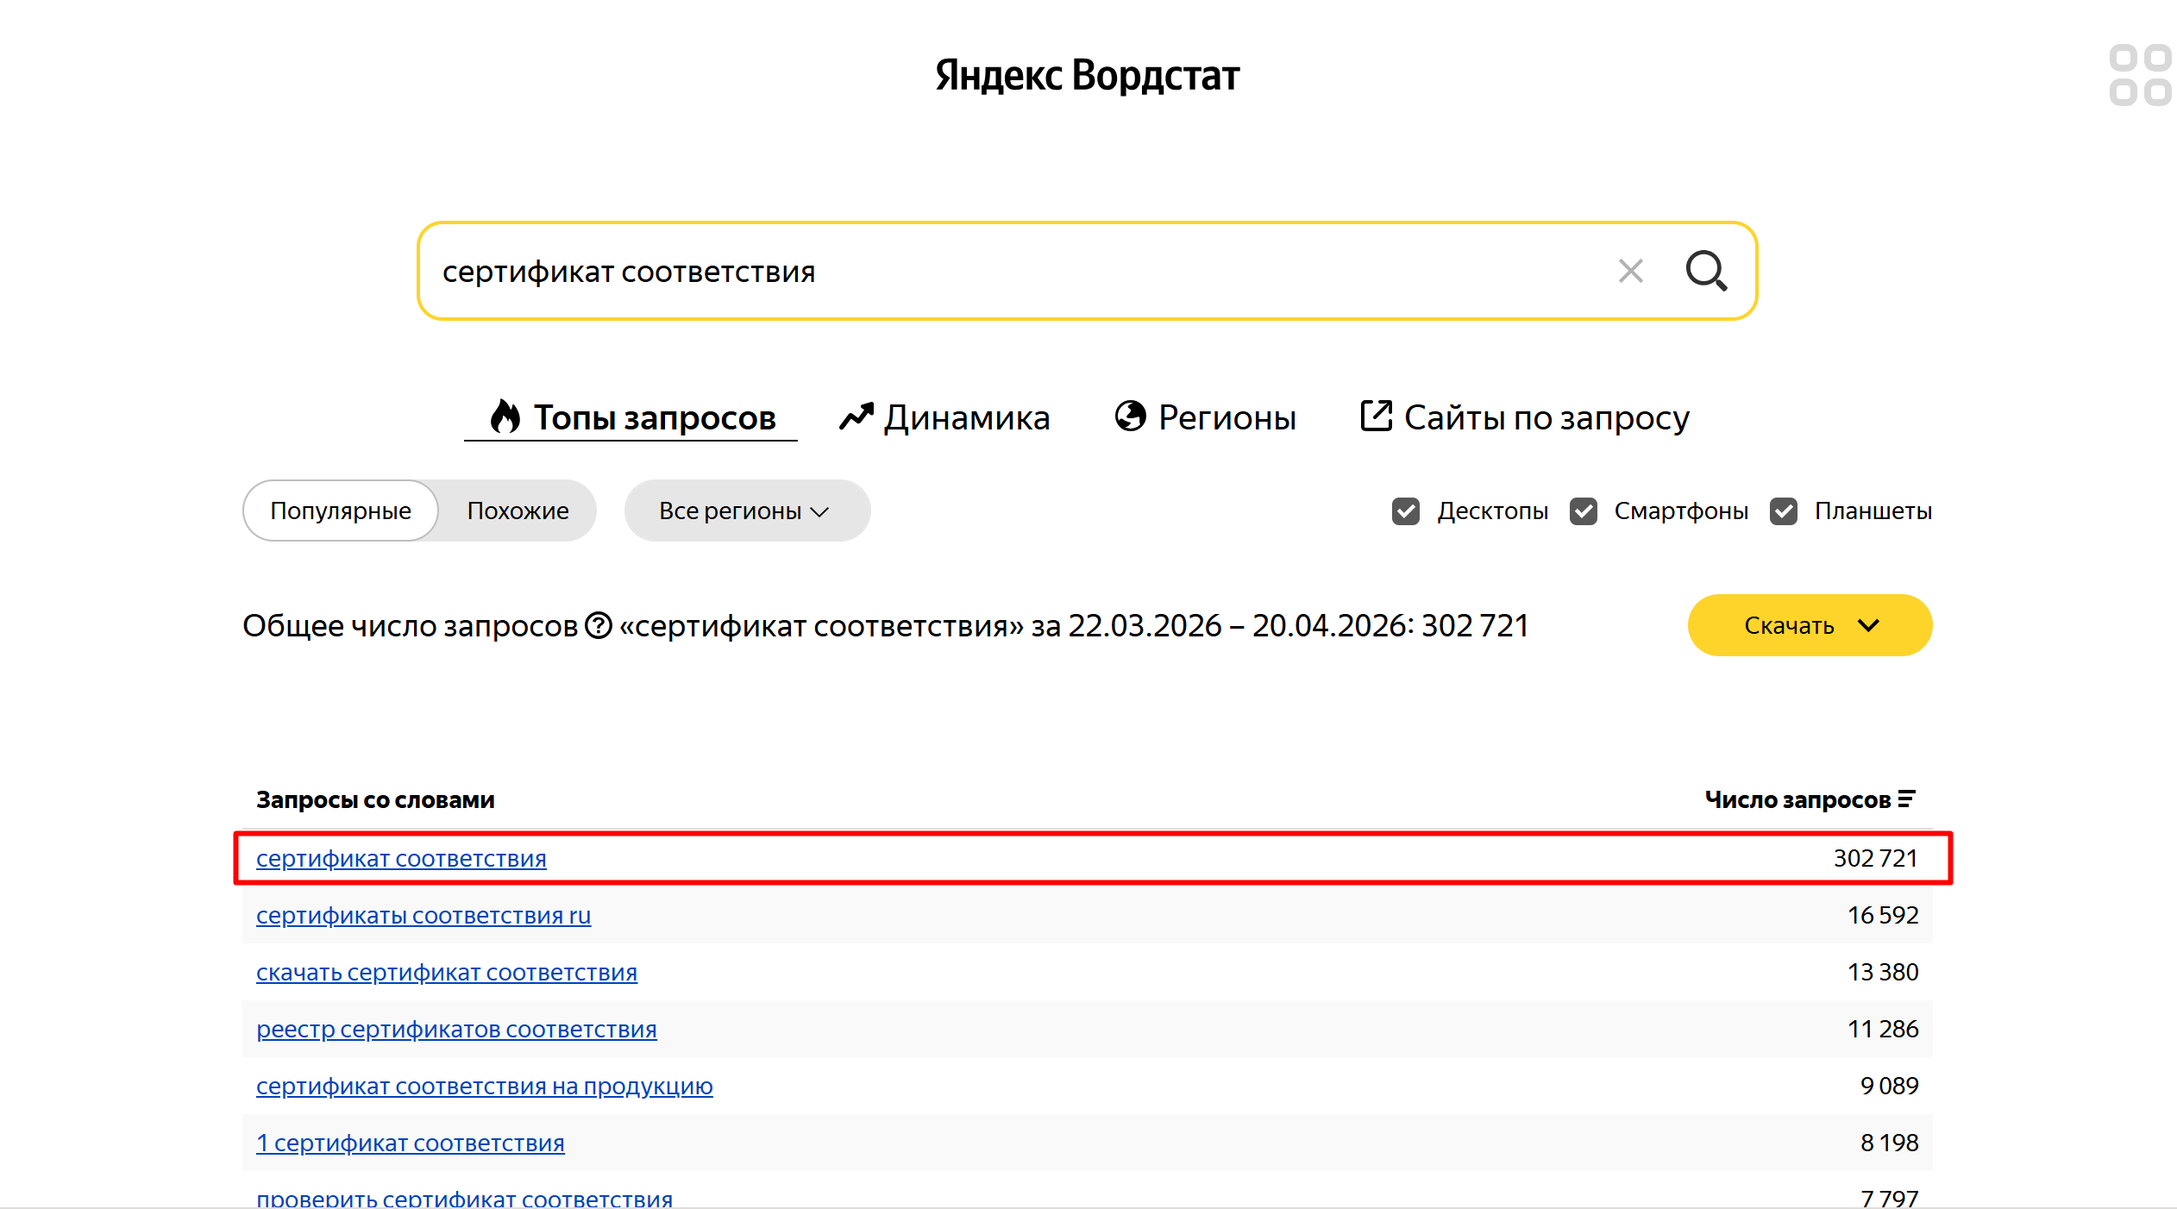Select the Похожие option

click(518, 511)
